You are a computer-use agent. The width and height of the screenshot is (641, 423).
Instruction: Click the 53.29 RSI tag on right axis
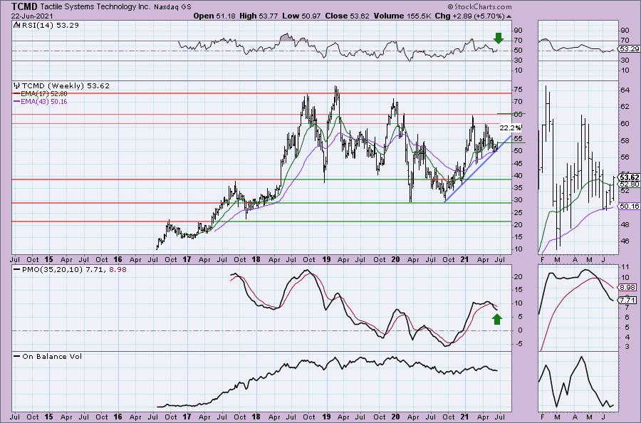(629, 48)
